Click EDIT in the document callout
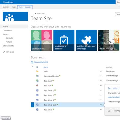This screenshot has width=120, height=120. tap(109, 111)
